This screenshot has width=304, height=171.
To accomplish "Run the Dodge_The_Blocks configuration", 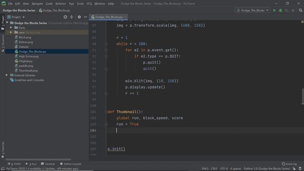I will click(275, 10).
